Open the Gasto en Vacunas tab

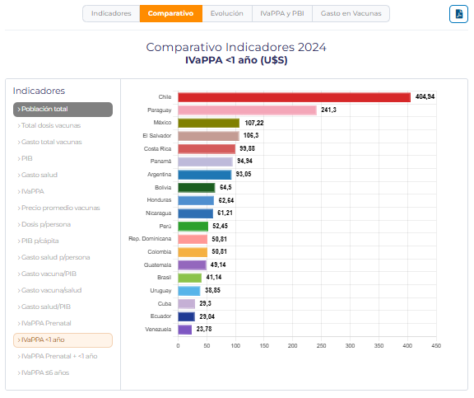pos(351,14)
